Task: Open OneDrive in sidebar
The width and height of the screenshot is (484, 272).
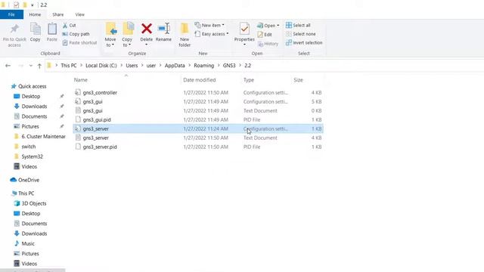Action: point(29,180)
